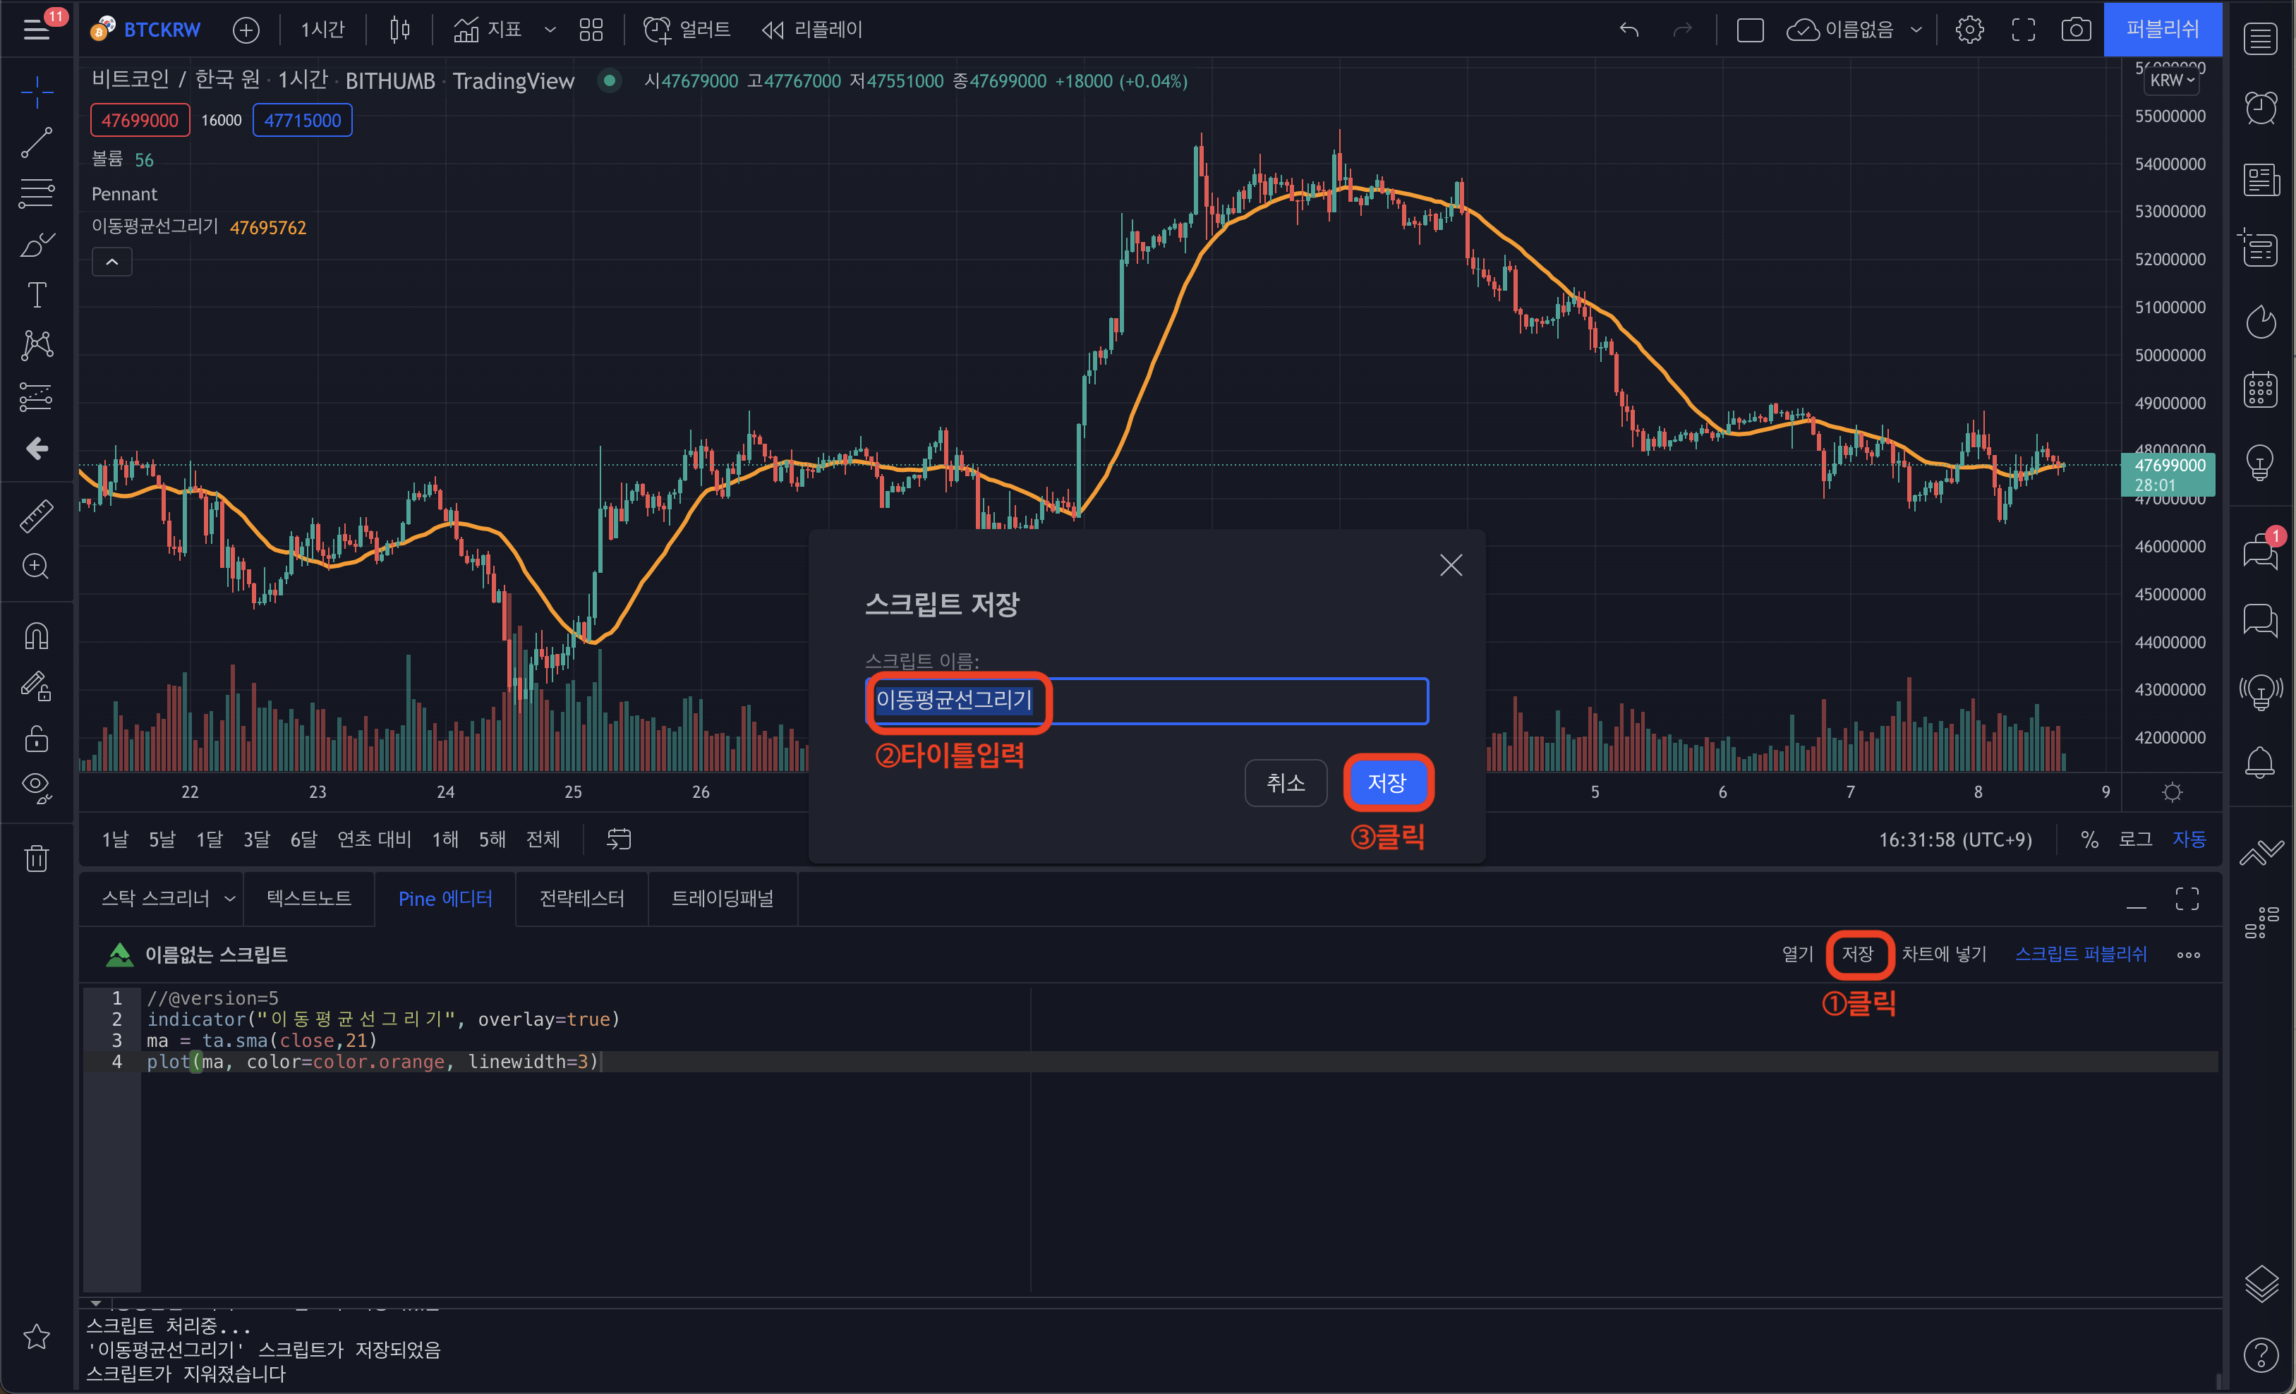Toggle the 로그 logarithmic scale

[x=2135, y=840]
